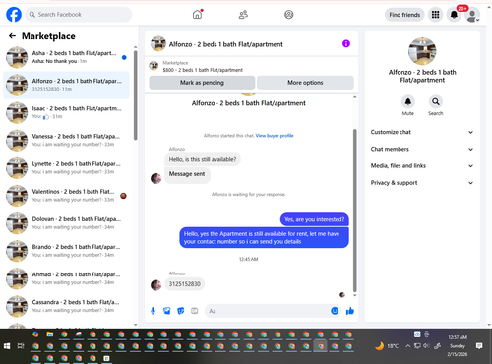
Task: Click the $800 listing thumbnail under Marketplace
Action: point(154,66)
